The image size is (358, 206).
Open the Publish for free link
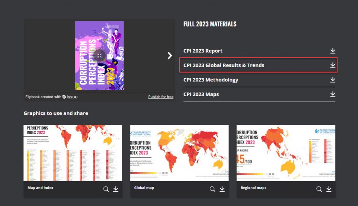160,97
